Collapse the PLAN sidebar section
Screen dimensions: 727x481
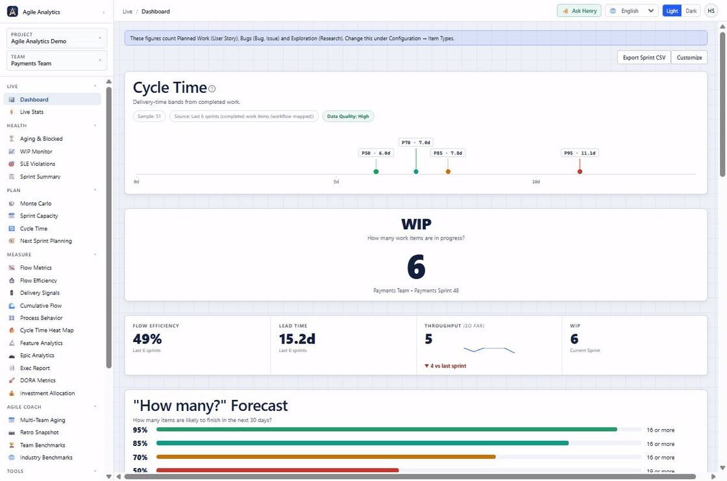point(95,190)
